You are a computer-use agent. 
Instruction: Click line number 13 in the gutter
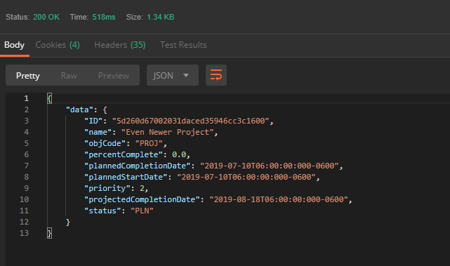click(x=24, y=233)
